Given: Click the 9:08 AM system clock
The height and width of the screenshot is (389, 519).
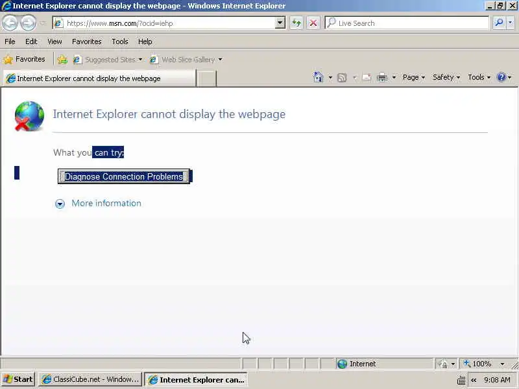Looking at the screenshot, I should point(497,380).
